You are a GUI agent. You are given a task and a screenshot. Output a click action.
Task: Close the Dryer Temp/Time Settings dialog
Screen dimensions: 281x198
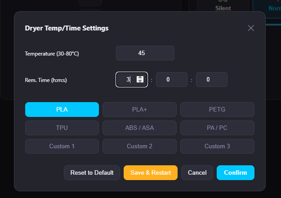tap(251, 28)
